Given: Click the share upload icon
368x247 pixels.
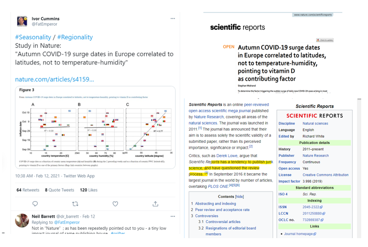Looking at the screenshot, I should [x=155, y=204].
